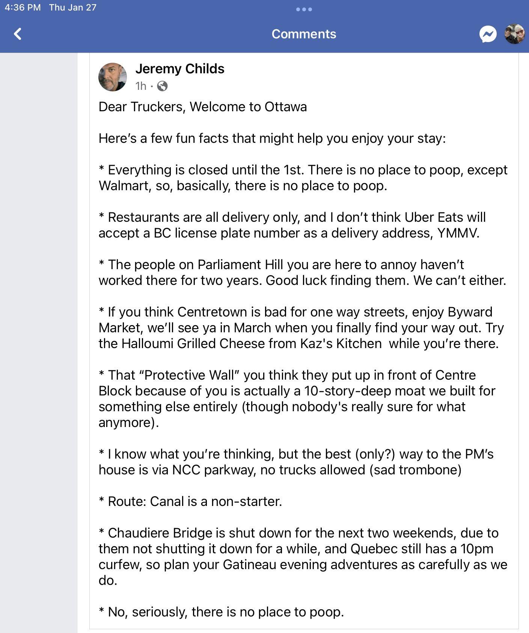
Task: Tap the Comments header title
Action: pos(304,34)
